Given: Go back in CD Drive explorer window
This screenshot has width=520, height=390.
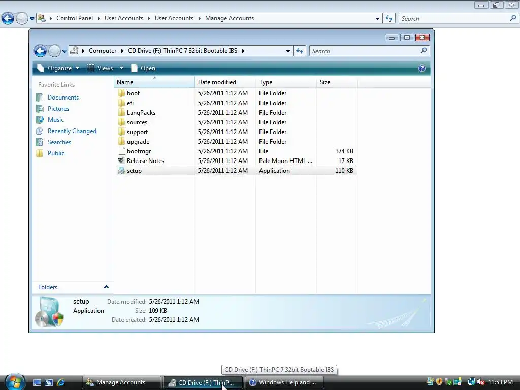Looking at the screenshot, I should (x=40, y=51).
